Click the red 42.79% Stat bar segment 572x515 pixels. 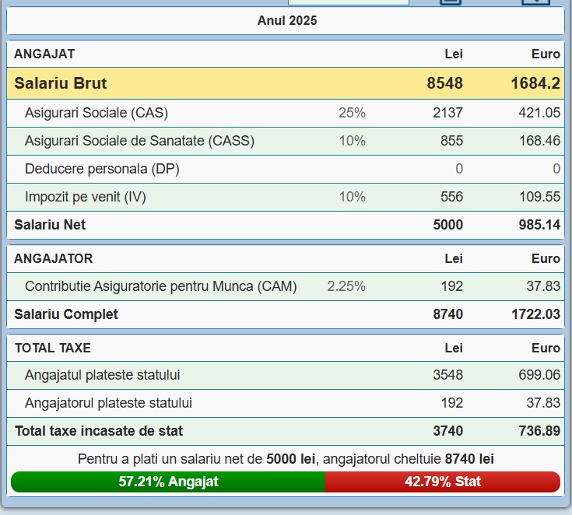click(x=443, y=482)
